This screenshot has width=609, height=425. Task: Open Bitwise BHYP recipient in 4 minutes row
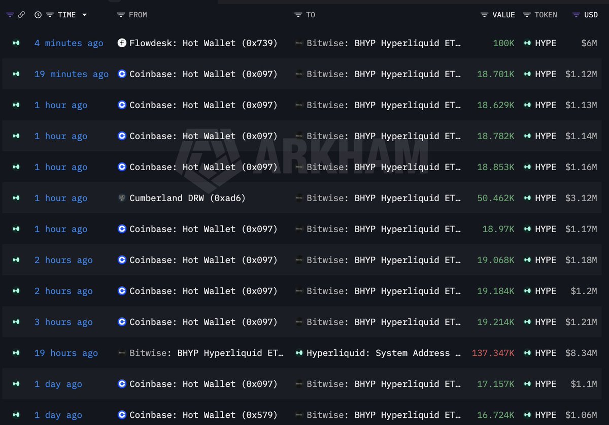(384, 43)
